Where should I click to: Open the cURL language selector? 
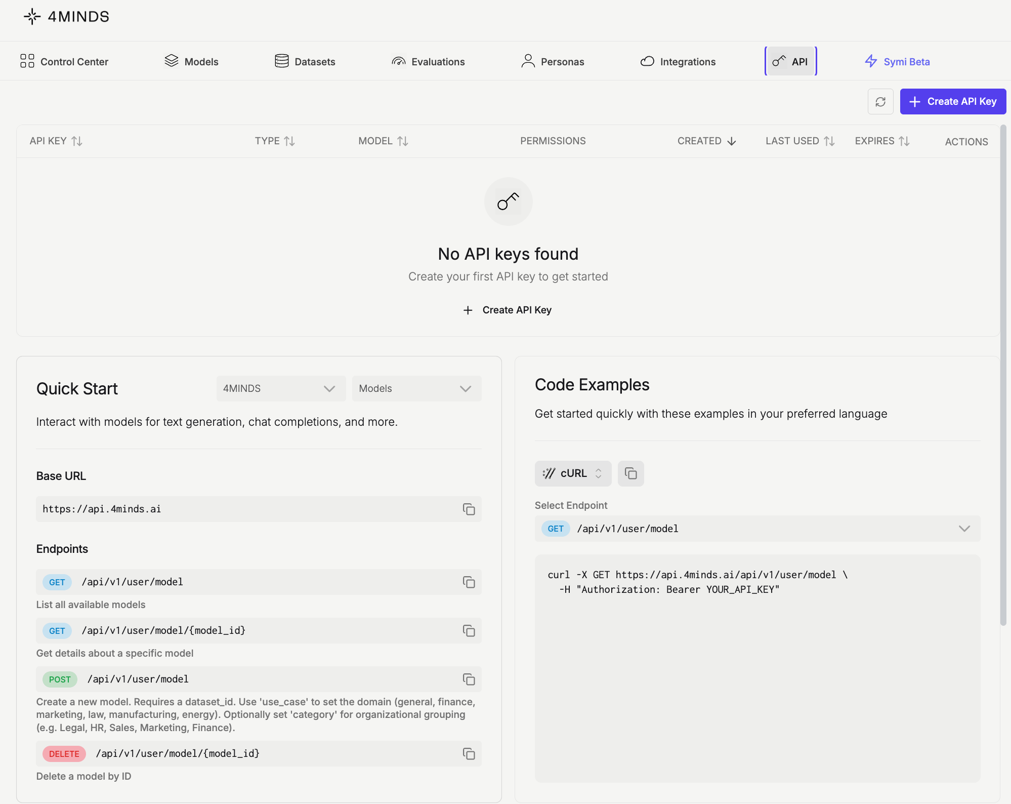tap(573, 473)
